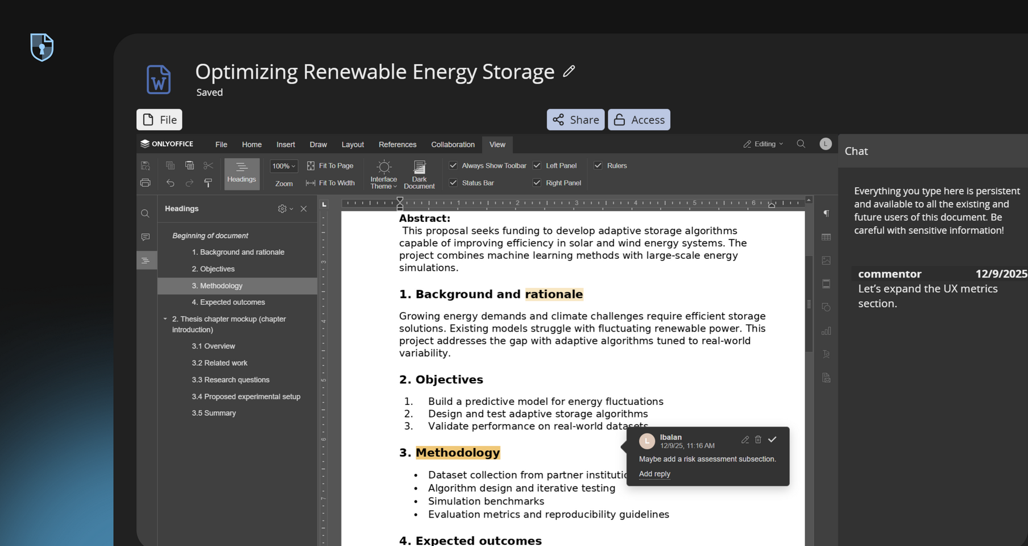This screenshot has height=546, width=1028.
Task: Click Add reply on the comment
Action: 654,474
